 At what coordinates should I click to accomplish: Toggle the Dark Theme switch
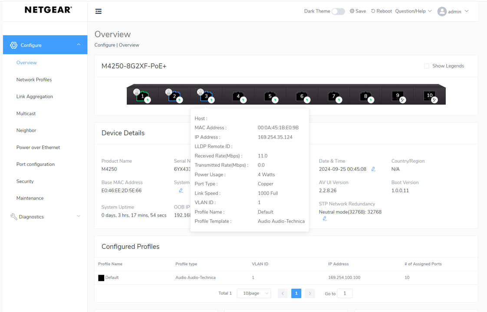(338, 11)
